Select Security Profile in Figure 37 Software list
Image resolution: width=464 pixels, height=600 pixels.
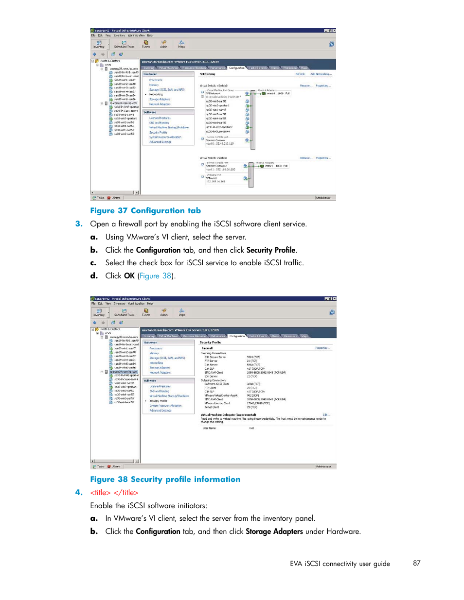158,132
